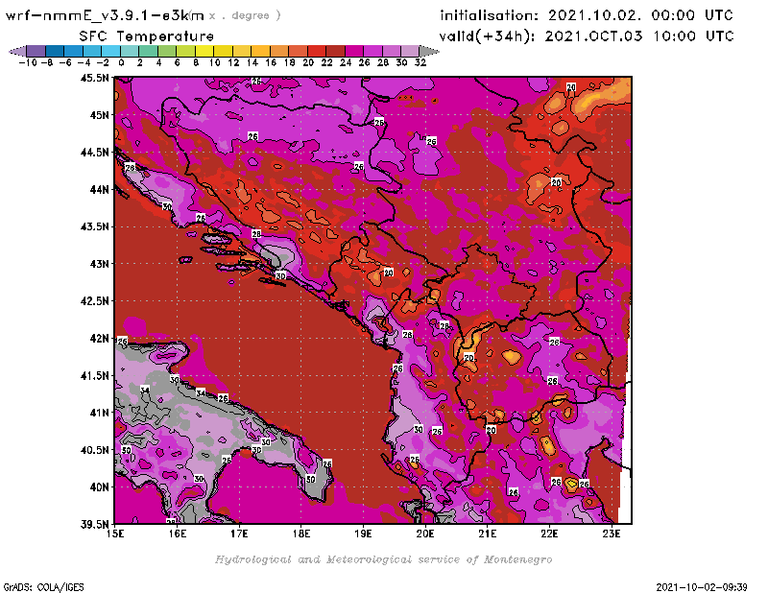768x593 pixels.
Task: Select the orange 14 to 16 legend swatch
Action: (x=260, y=51)
